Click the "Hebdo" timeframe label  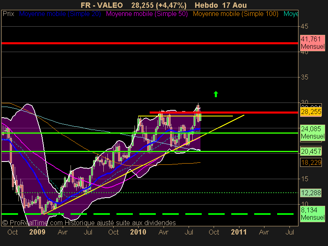(x=206, y=5)
